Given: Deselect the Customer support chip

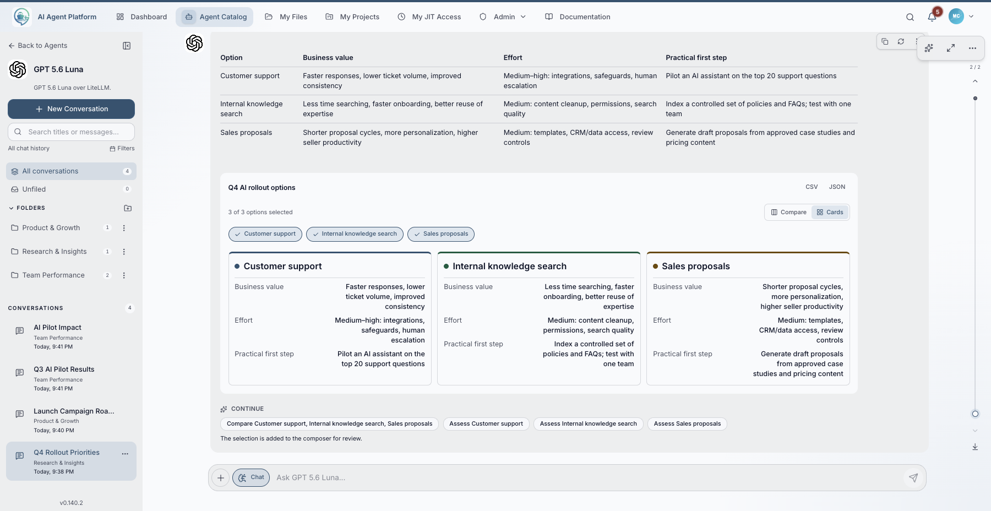Looking at the screenshot, I should coord(265,234).
